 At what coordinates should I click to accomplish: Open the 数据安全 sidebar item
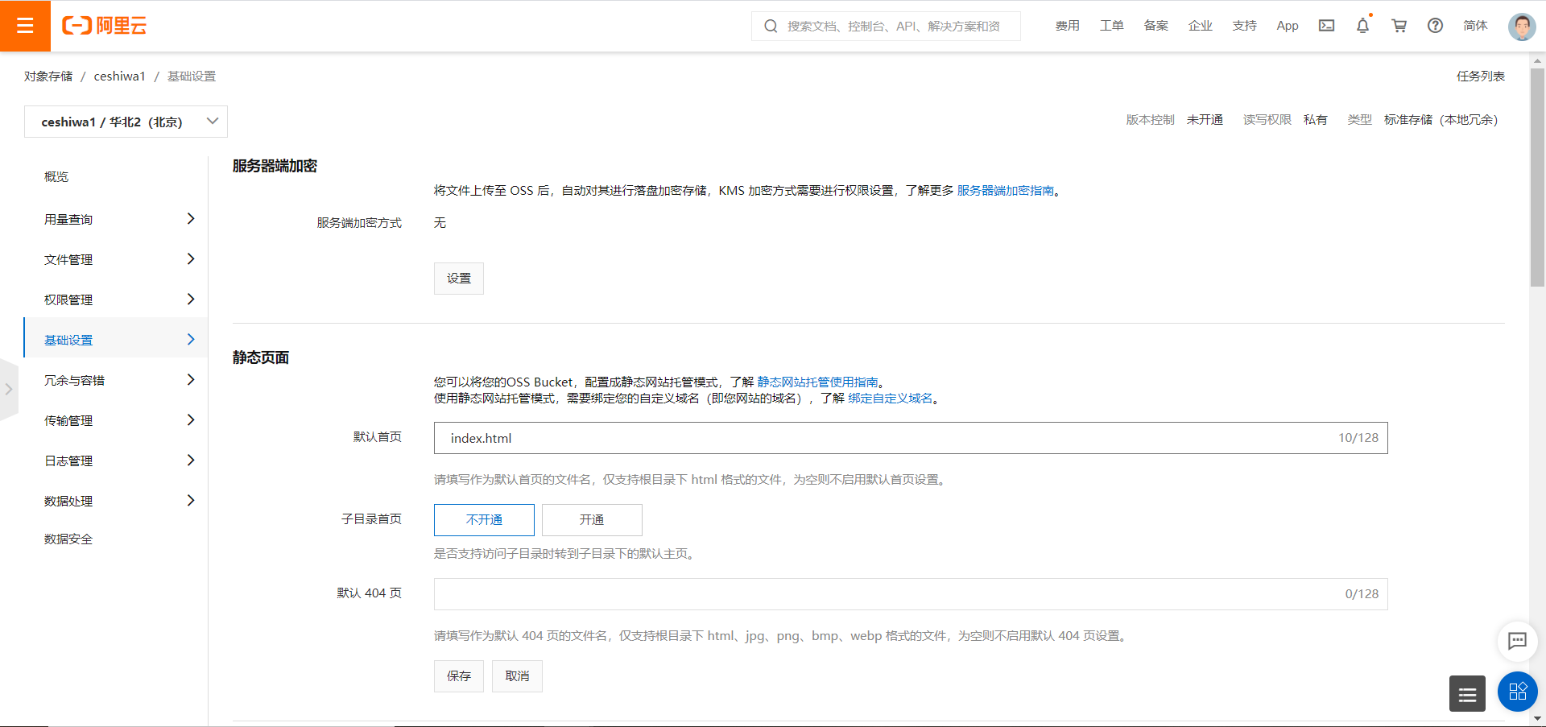pyautogui.click(x=68, y=539)
